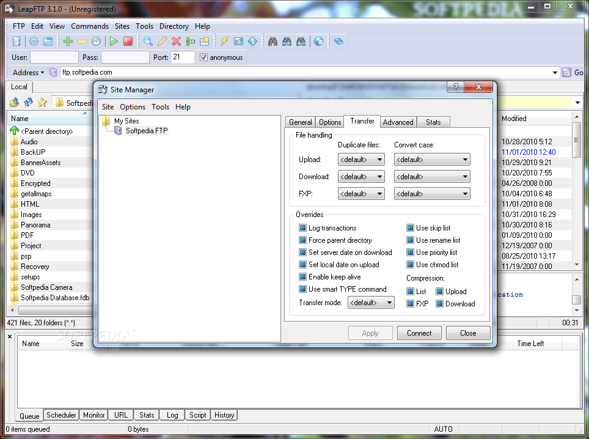589x439 pixels.
Task: Expand address bar history dropdown arrow
Action: 555,73
